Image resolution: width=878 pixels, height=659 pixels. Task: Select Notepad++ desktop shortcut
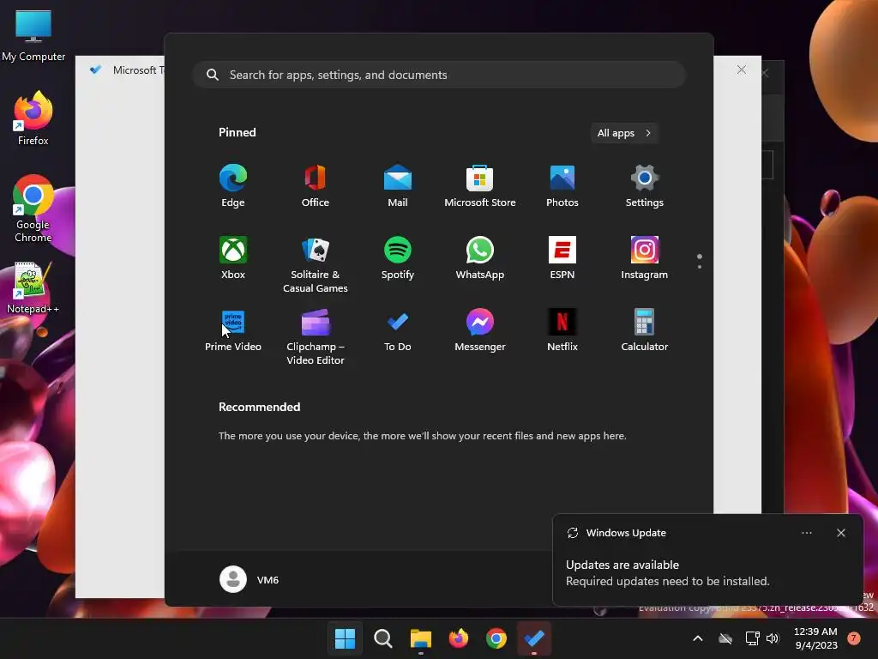click(x=33, y=287)
